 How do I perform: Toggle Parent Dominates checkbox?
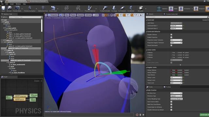(x=171, y=45)
